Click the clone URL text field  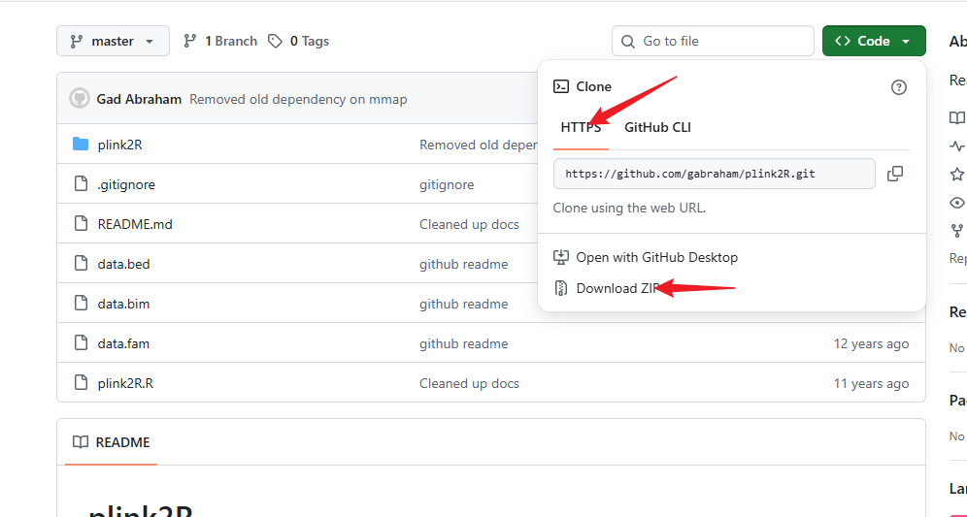click(715, 174)
